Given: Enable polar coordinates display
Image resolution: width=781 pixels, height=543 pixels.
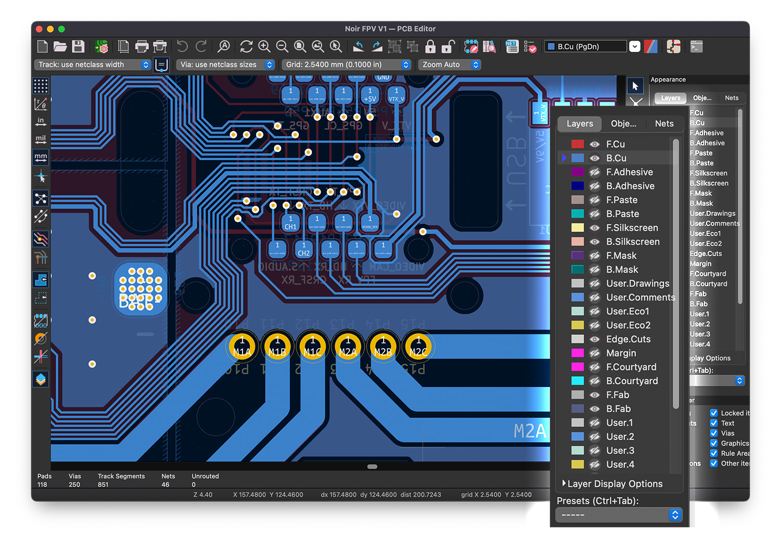Looking at the screenshot, I should click(x=41, y=104).
